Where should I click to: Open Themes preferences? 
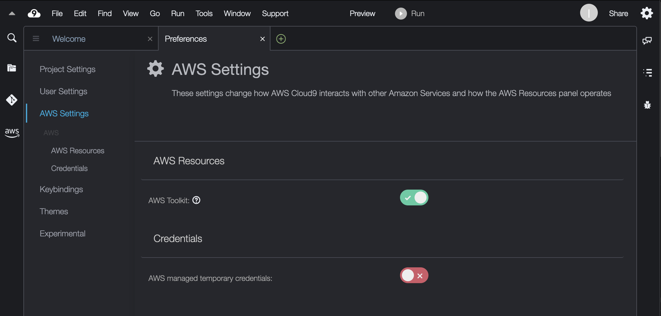coord(54,211)
